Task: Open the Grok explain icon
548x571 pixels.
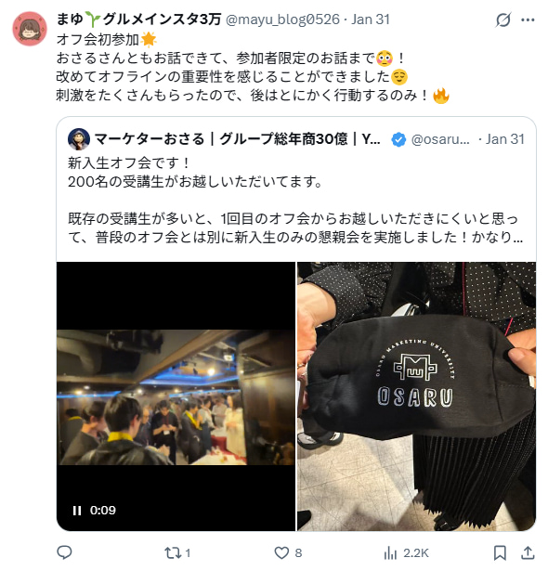Action: pos(503,19)
